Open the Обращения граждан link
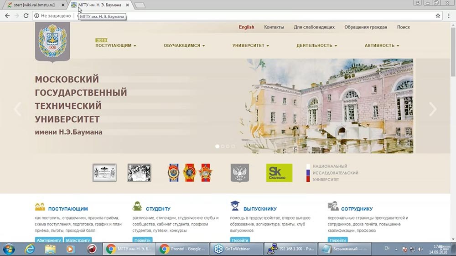456x256 pixels. 366,27
